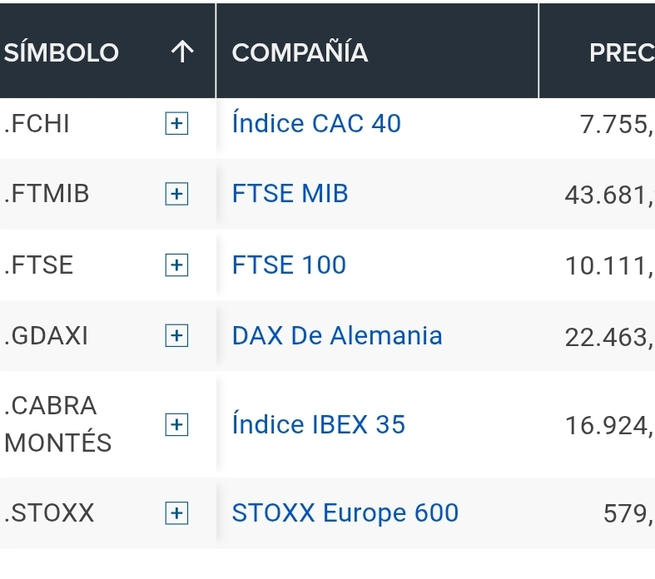Open the STOXX Europe 600 link
This screenshot has width=655, height=579.
coord(345,513)
